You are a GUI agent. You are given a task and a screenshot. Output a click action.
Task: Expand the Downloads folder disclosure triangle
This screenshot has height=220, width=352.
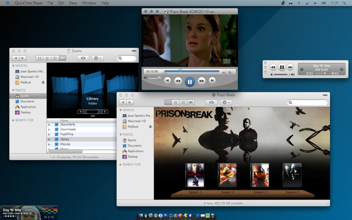49,129
